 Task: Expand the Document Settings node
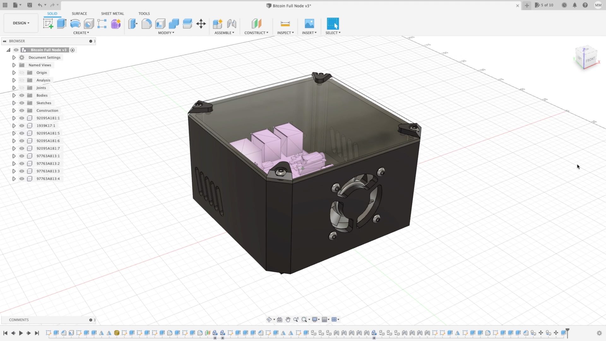click(x=14, y=57)
